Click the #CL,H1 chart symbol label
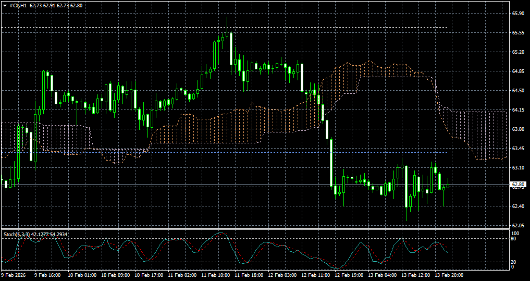Viewport: 530px width, 281px height. pos(18,5)
